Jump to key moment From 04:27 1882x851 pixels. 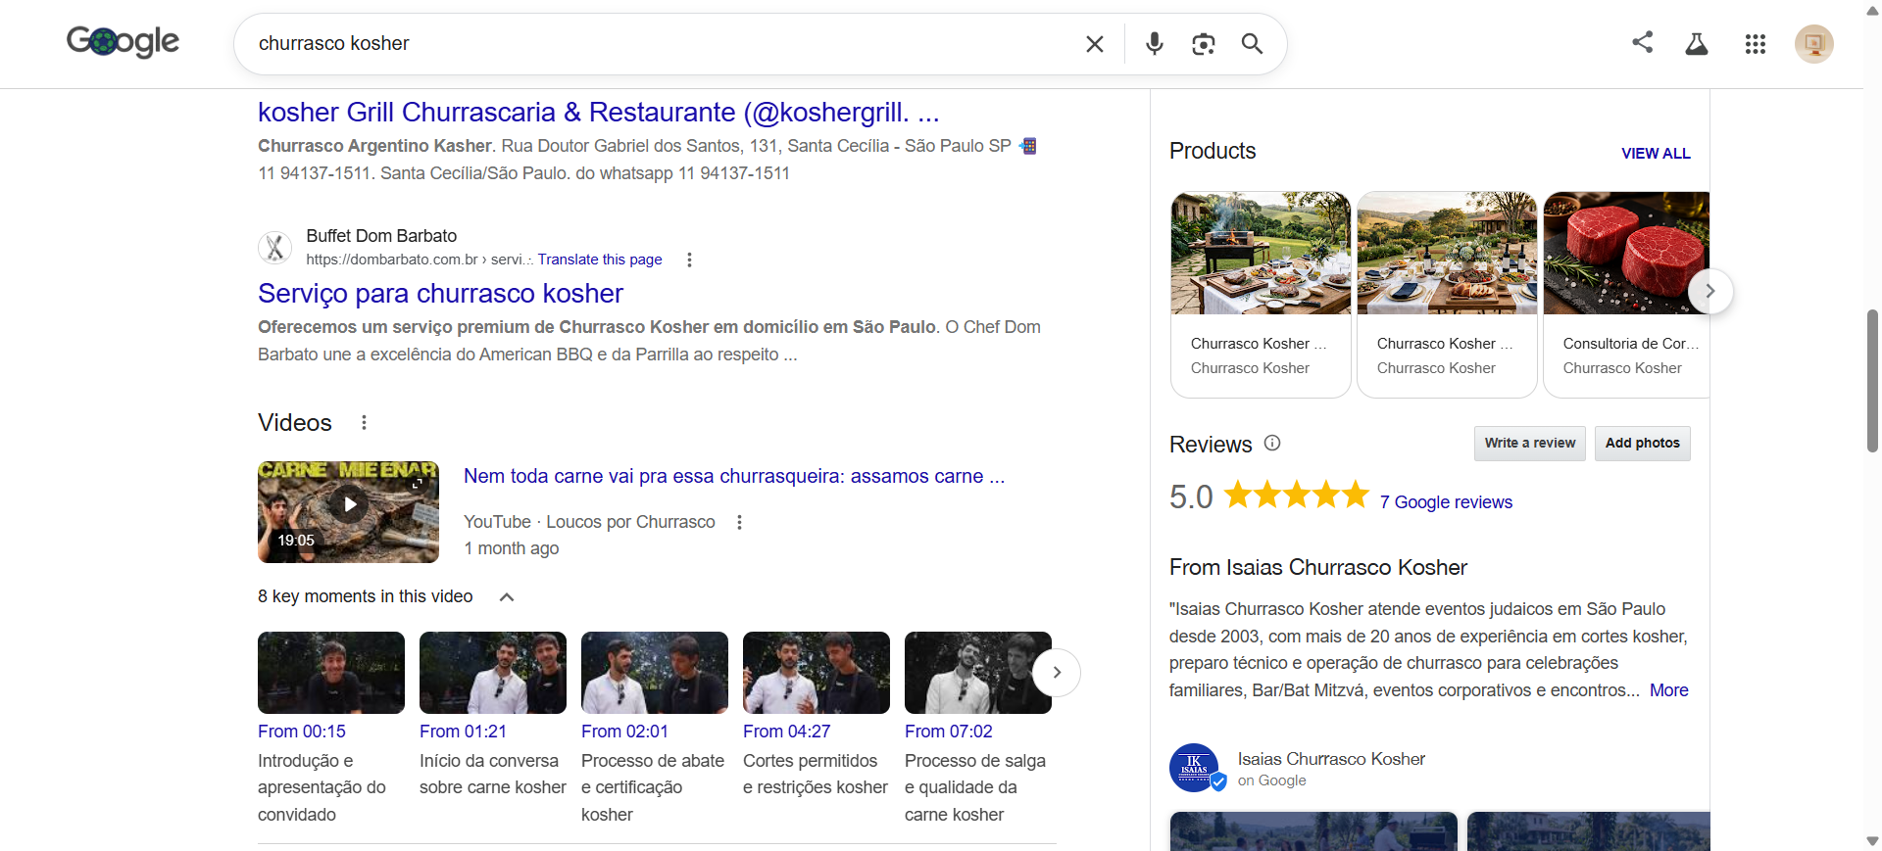pos(786,732)
